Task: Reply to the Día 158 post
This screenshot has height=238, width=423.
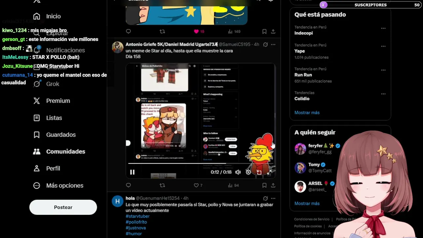Action: pos(129,185)
